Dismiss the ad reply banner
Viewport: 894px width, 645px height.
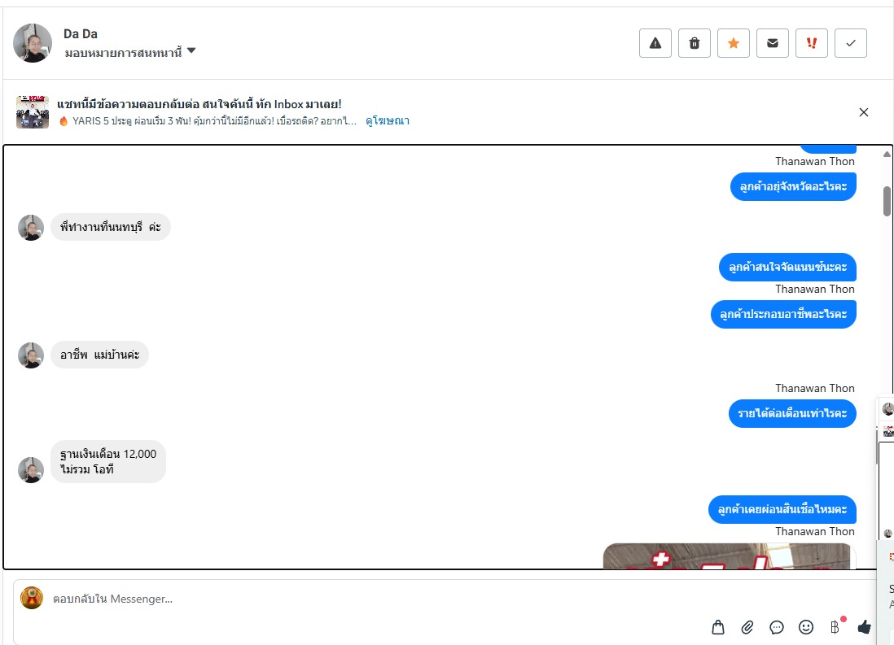coord(864,112)
